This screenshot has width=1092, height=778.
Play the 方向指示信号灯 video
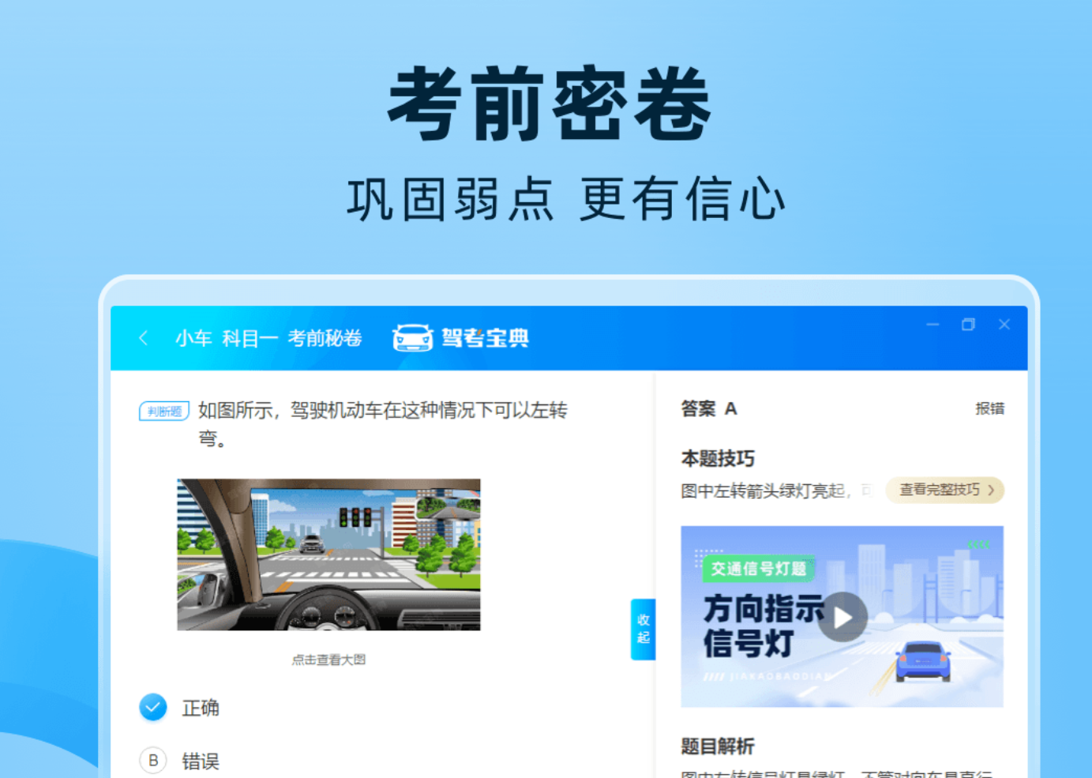click(x=842, y=617)
